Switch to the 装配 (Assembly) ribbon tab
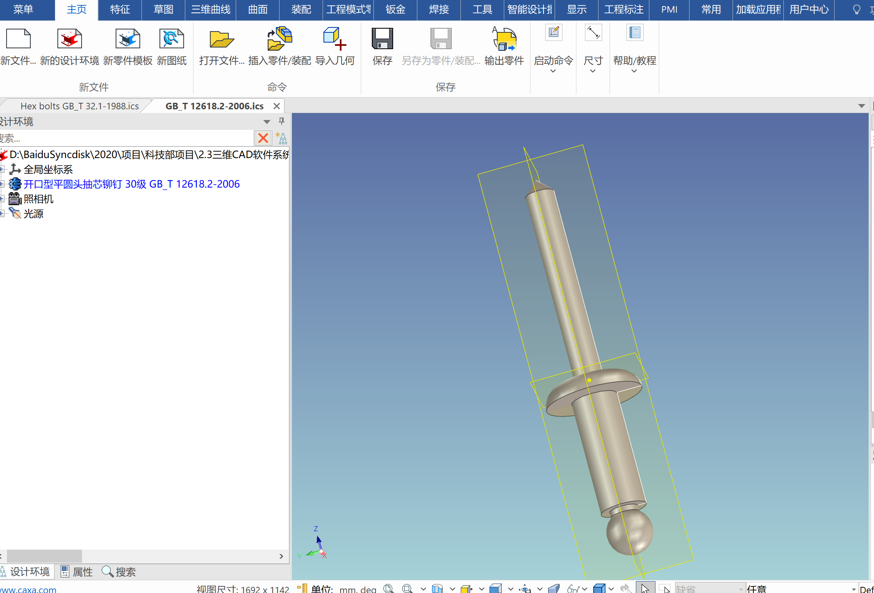The width and height of the screenshot is (874, 593). point(301,9)
